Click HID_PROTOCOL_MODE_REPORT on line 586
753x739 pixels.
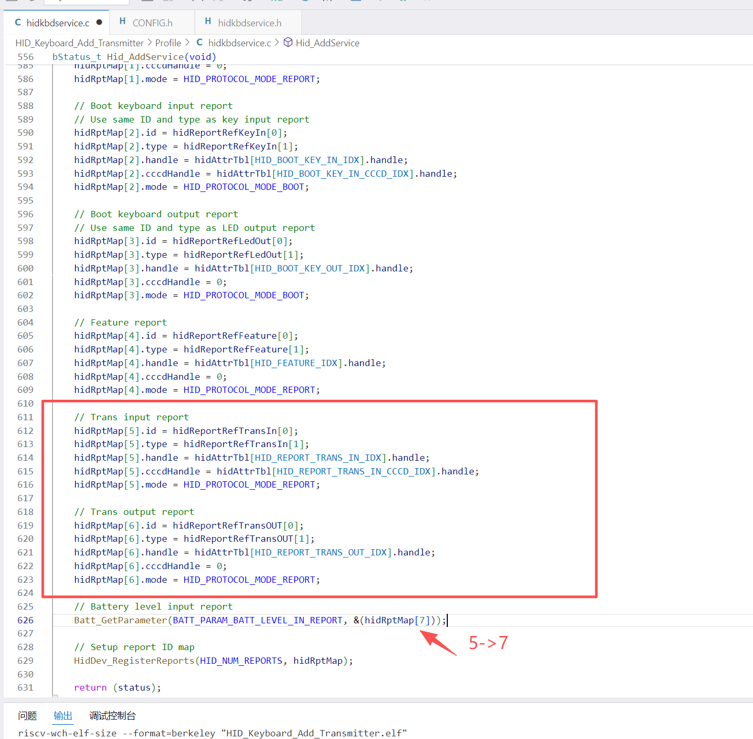pos(249,79)
